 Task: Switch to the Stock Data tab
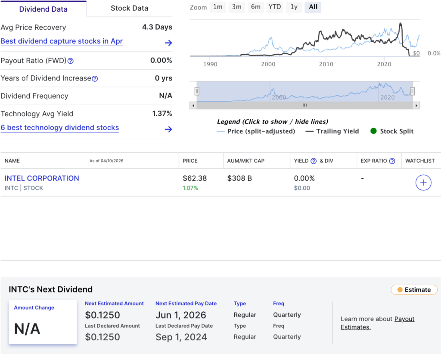pos(129,8)
